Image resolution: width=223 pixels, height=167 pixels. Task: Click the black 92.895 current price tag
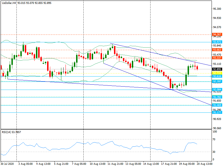(x=217, y=69)
